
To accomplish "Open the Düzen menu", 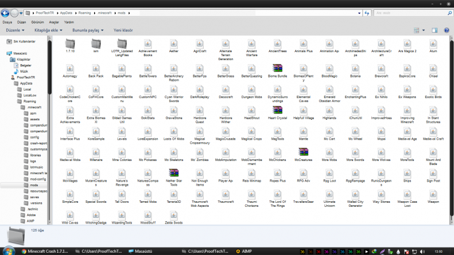I will pyautogui.click(x=21, y=22).
